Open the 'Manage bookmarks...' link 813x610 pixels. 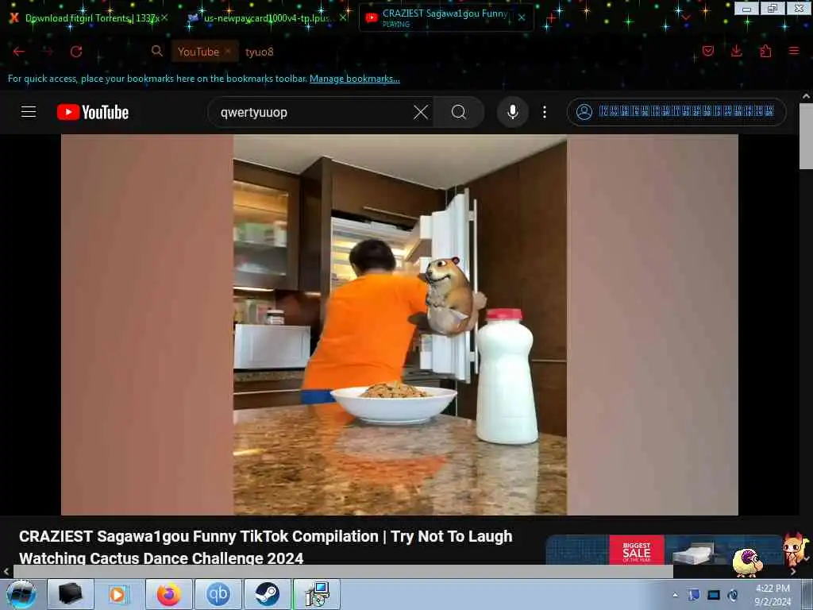355,79
